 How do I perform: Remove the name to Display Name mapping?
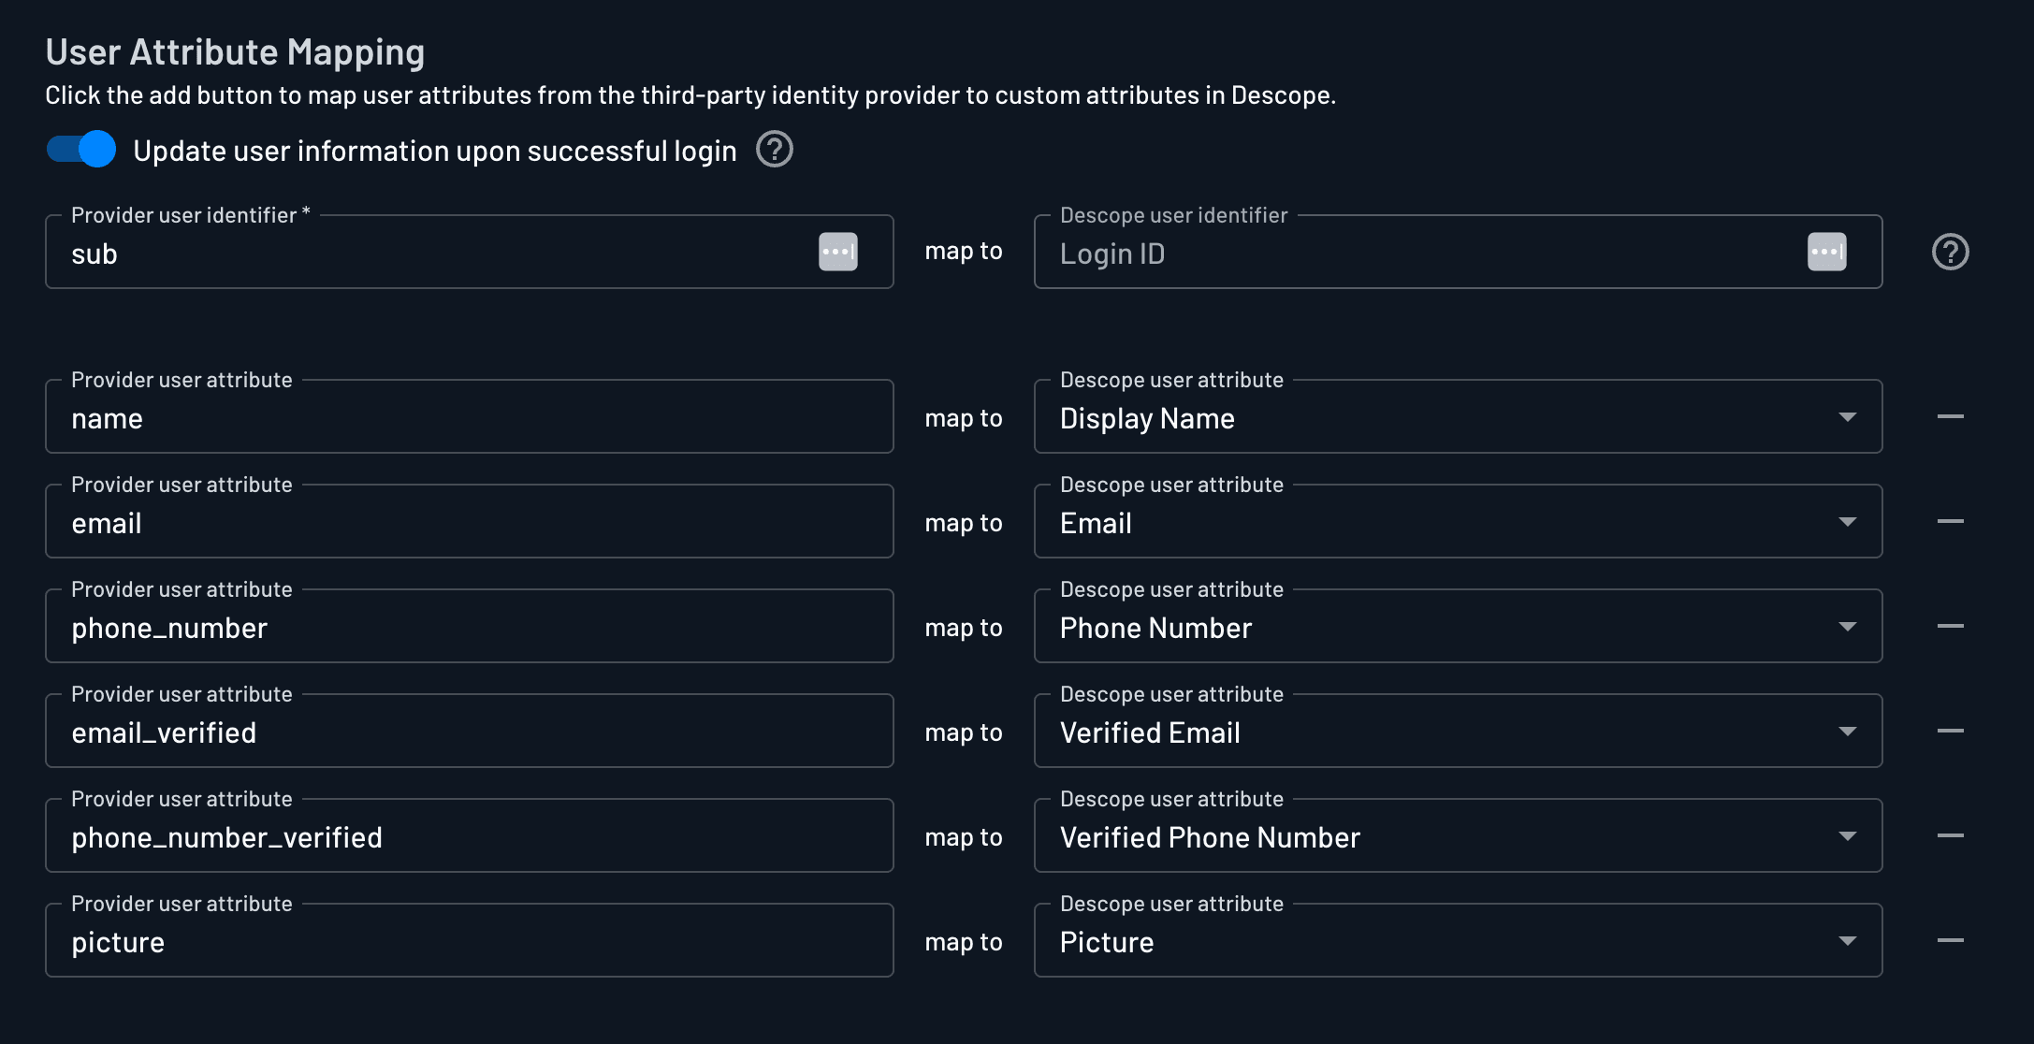(1950, 417)
